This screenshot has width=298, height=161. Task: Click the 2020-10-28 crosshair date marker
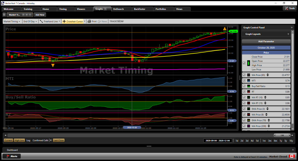point(132,128)
